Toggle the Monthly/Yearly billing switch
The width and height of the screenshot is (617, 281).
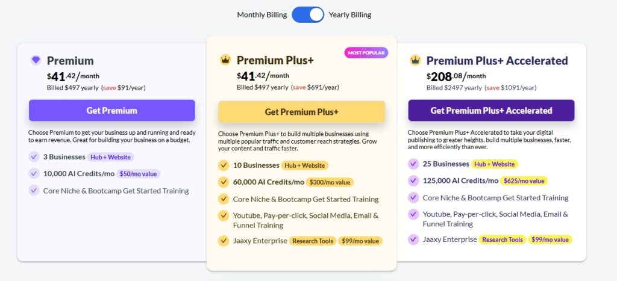(308, 14)
